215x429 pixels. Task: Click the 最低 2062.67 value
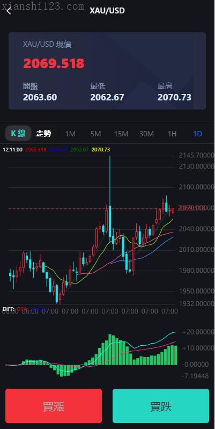107,97
